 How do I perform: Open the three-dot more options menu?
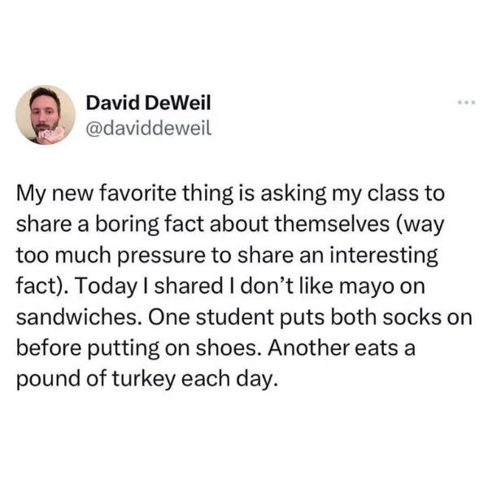pyautogui.click(x=467, y=102)
